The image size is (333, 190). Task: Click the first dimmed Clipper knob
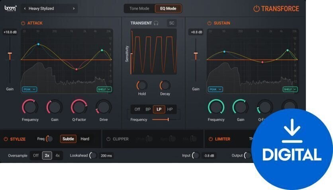pyautogui.click(x=149, y=139)
